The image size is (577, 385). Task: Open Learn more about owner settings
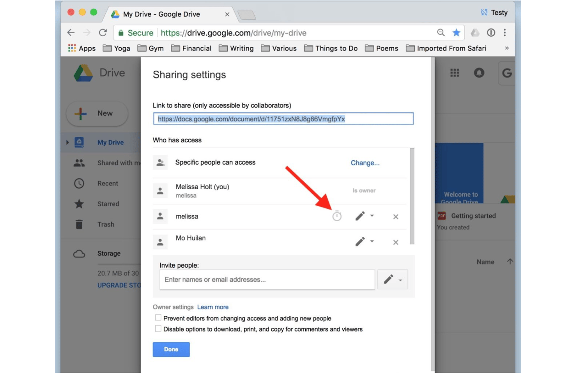(x=213, y=307)
